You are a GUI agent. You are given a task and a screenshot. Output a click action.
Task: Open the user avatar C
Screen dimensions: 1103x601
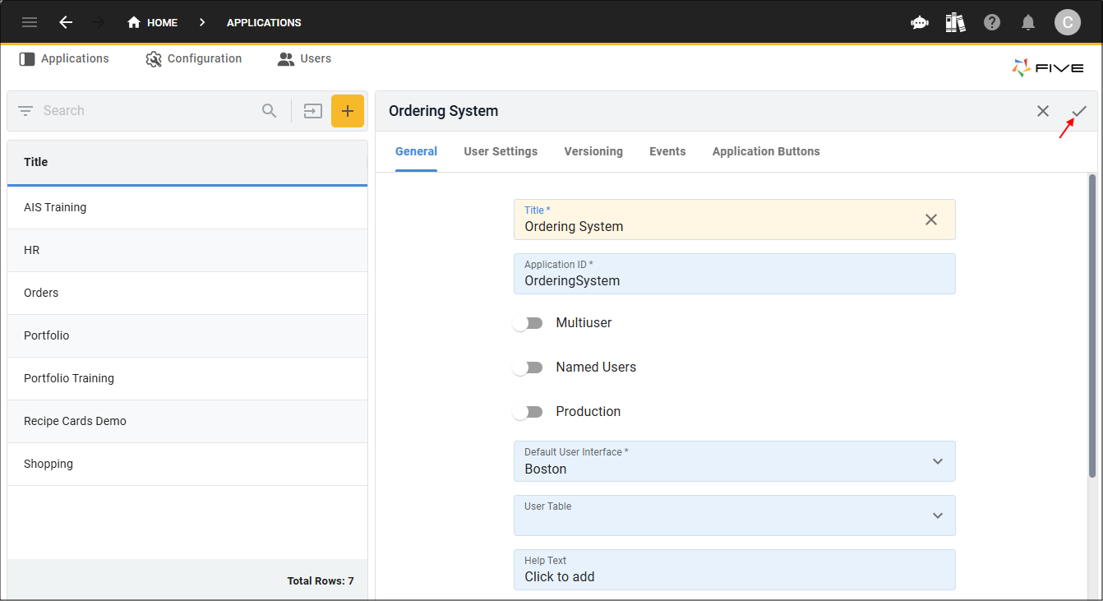click(x=1068, y=22)
